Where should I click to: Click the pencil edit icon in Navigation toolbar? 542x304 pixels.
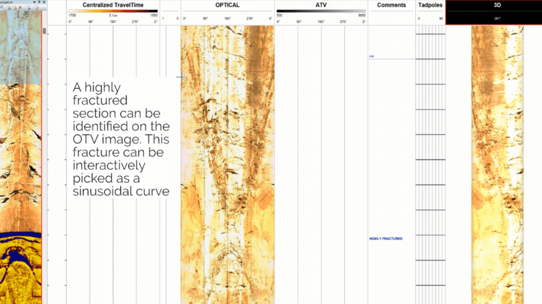36,8
